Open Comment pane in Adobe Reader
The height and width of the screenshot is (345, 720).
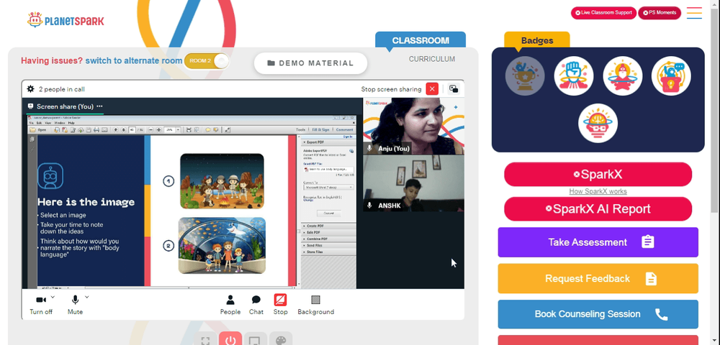tap(344, 129)
